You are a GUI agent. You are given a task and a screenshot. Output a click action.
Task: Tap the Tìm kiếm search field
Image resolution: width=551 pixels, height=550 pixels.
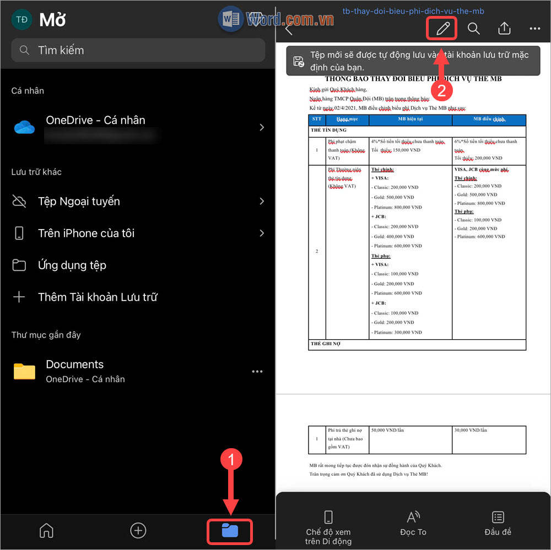pyautogui.click(x=138, y=50)
